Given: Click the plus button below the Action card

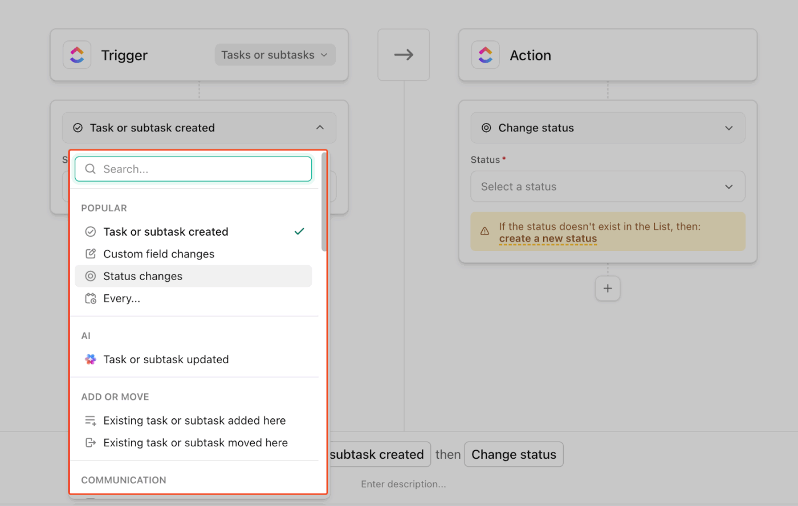Looking at the screenshot, I should click(x=608, y=289).
